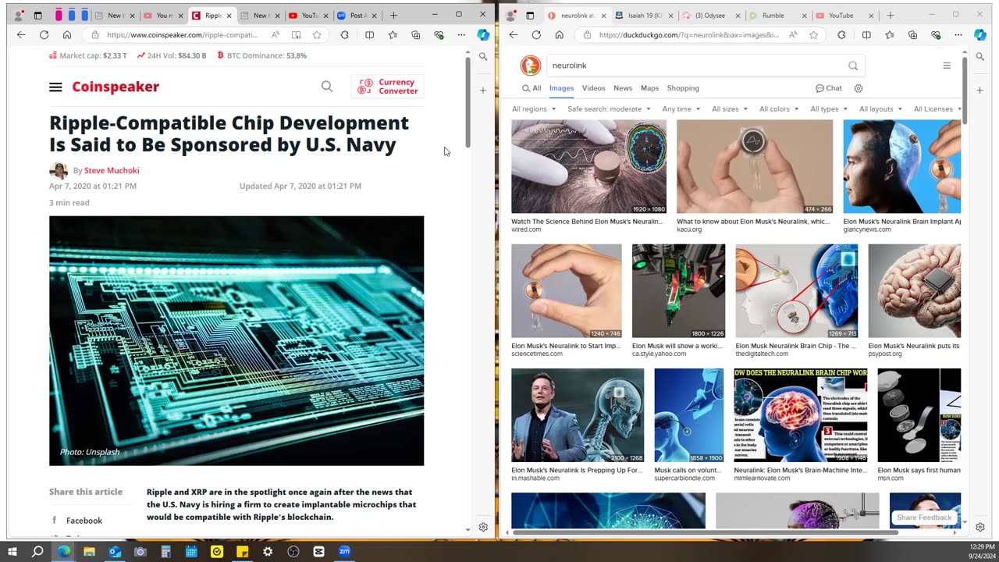Open DuckDuckGo search settings gear
Viewport: 999px width, 562px height.
tap(859, 88)
